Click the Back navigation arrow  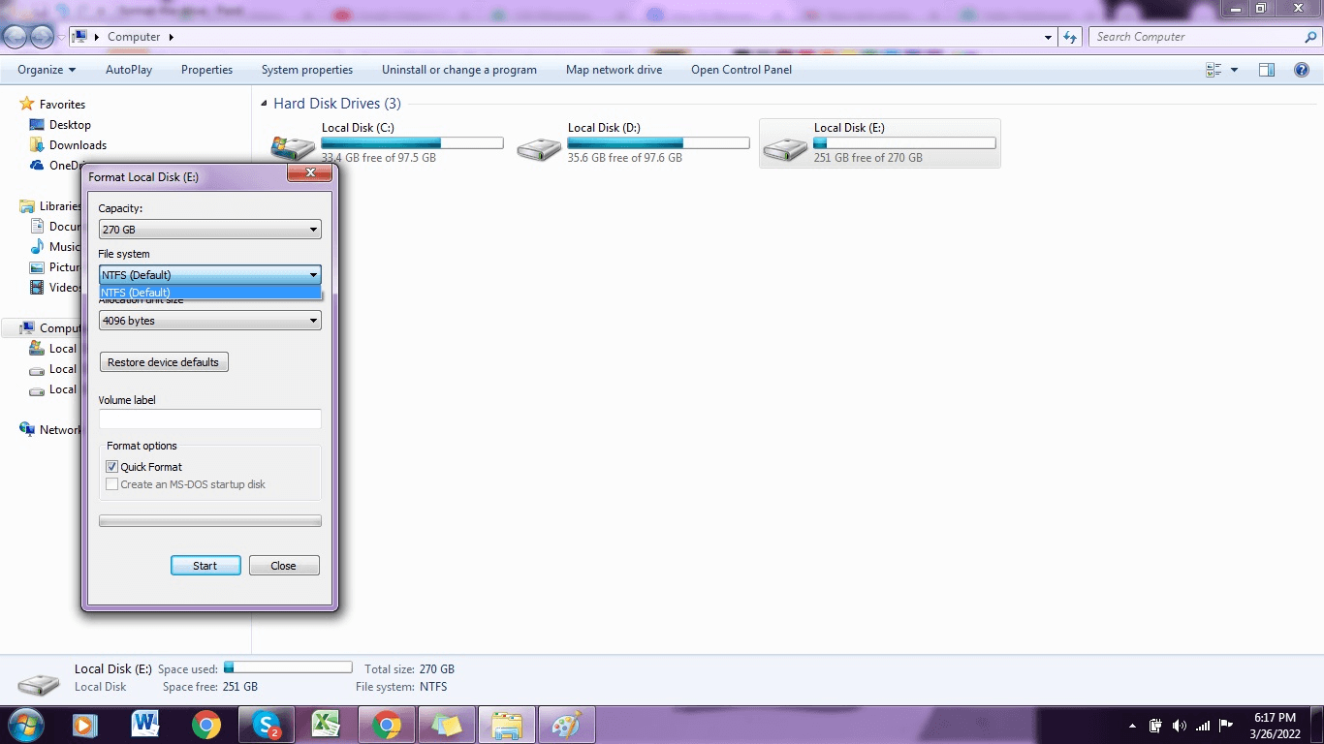[x=16, y=37]
